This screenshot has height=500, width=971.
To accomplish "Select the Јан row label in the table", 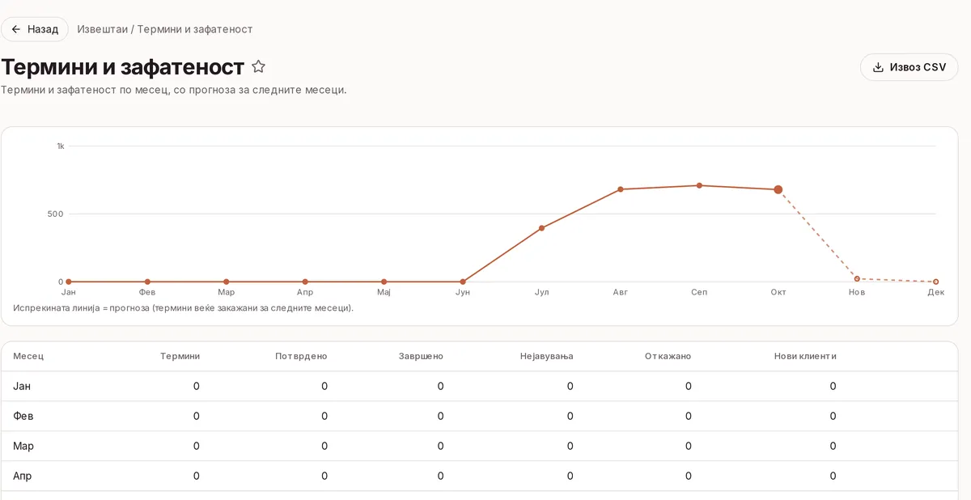I will 22,386.
